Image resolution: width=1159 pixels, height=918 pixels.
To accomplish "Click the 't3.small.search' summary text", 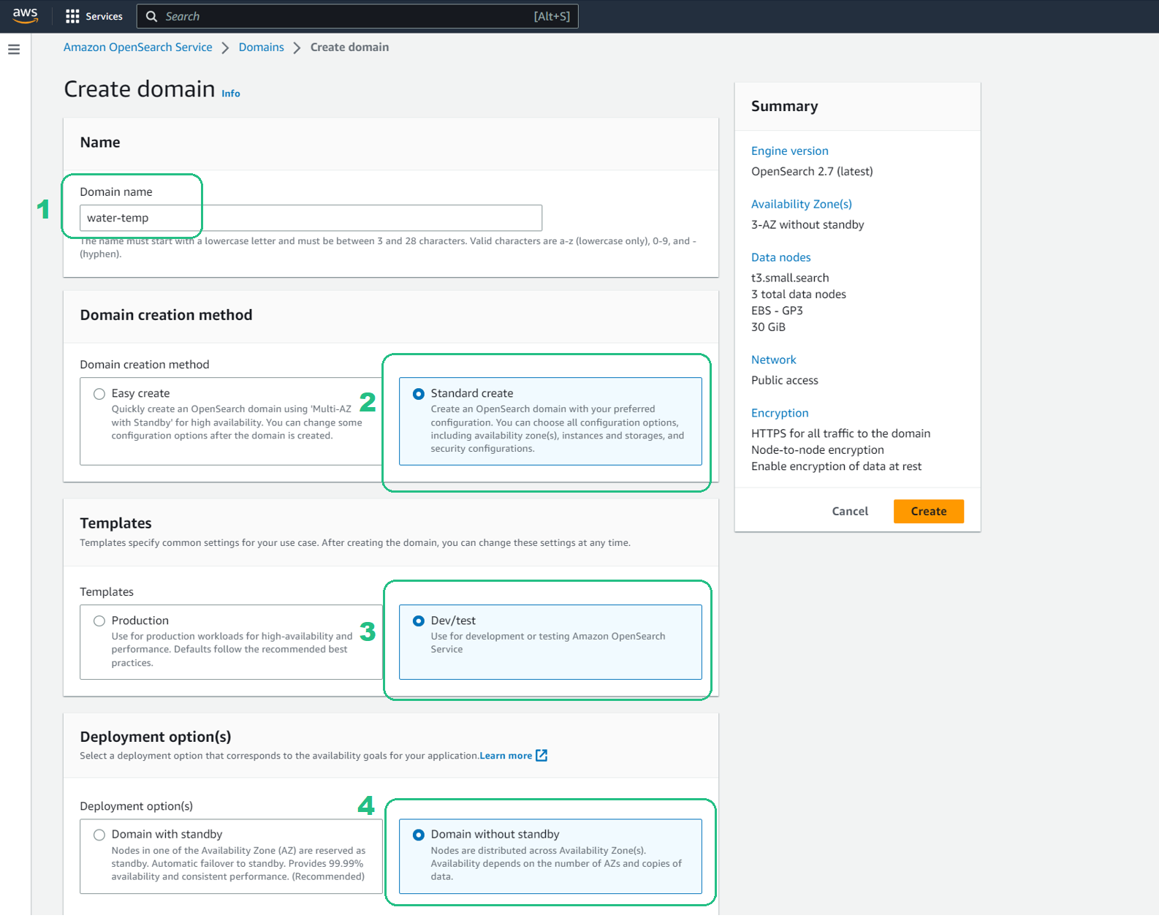I will coord(790,278).
